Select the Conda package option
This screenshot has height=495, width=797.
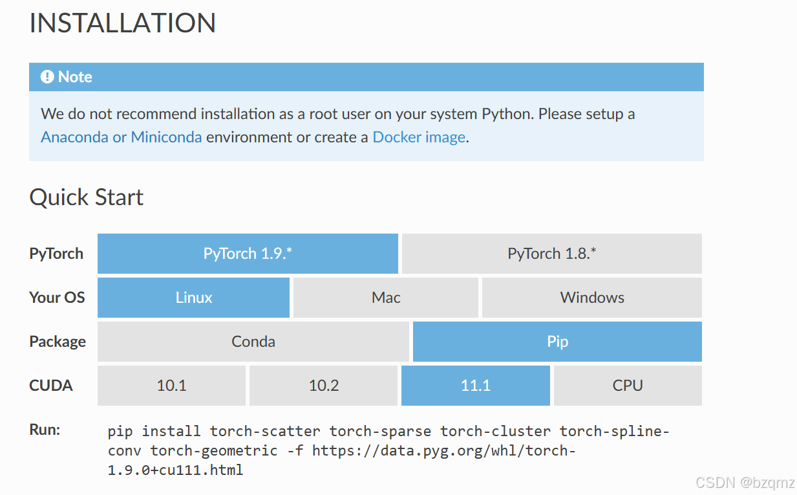[x=253, y=342]
